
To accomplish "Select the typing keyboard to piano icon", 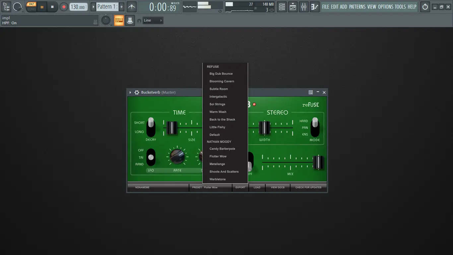I will coord(119,20).
